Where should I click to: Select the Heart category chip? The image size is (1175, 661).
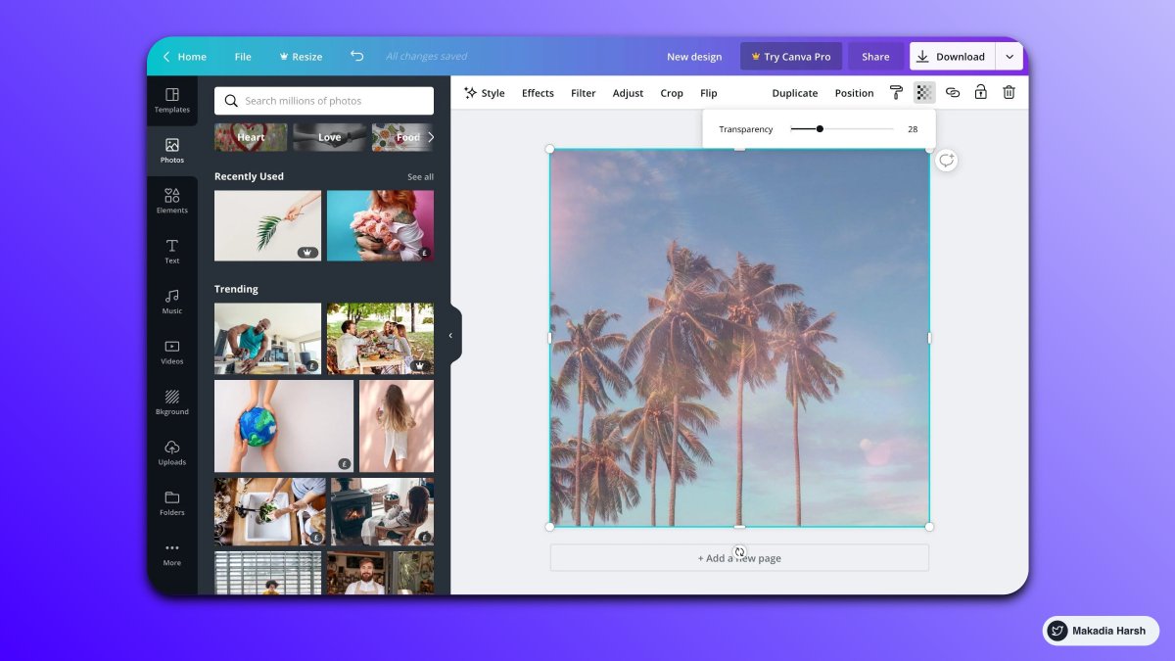251,137
